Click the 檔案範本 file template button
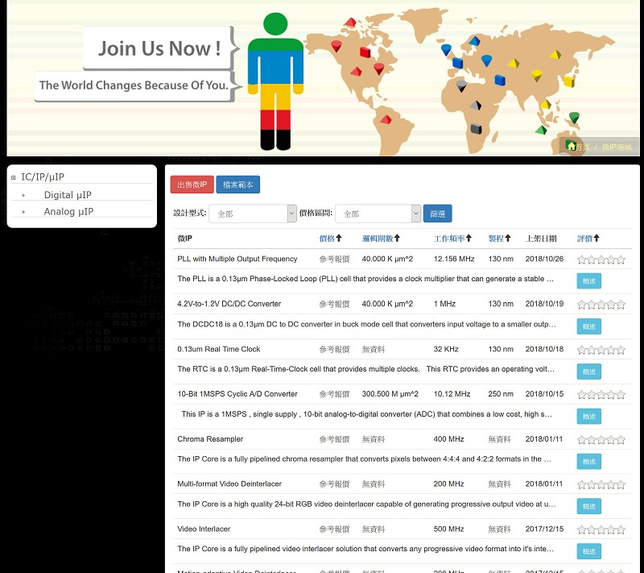The width and height of the screenshot is (644, 573). [x=237, y=185]
